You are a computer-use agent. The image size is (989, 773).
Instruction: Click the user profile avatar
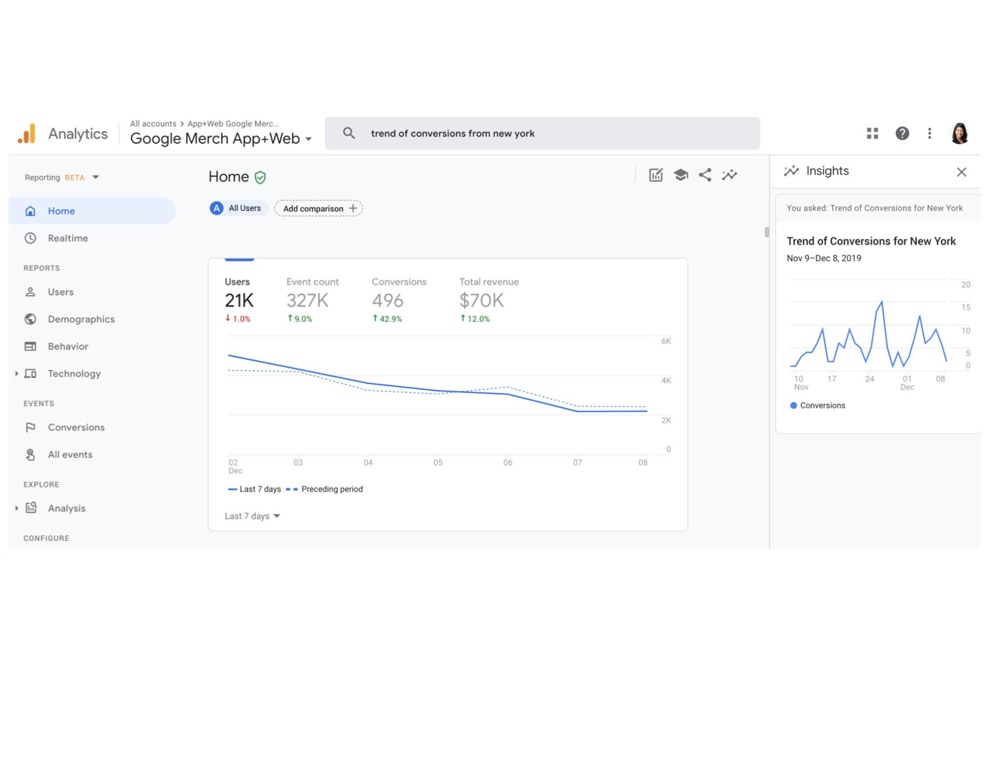coord(959,133)
